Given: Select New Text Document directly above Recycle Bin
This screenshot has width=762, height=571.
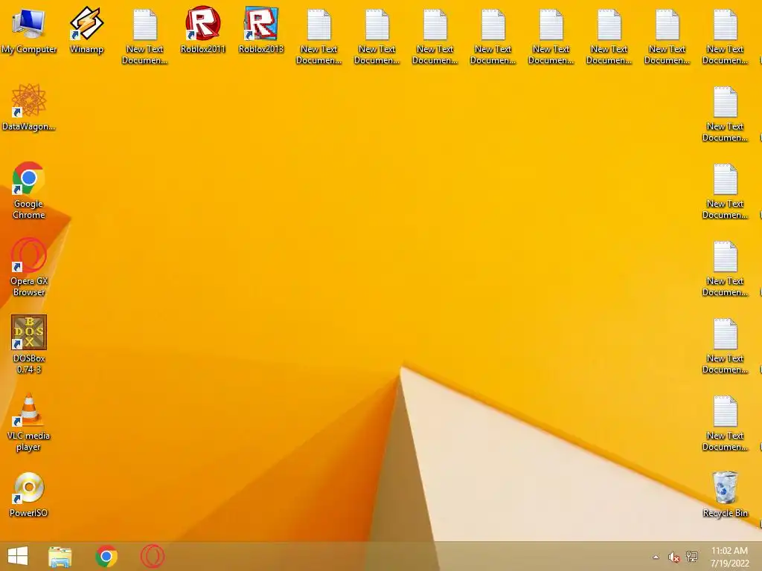Looking at the screenshot, I should click(725, 423).
